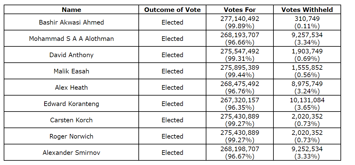The width and height of the screenshot is (355, 165).
Task: Click the Name column header
Action: tap(71, 10)
